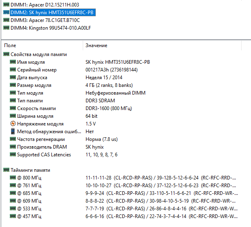Click timing value 8-8-8-22

95,201
